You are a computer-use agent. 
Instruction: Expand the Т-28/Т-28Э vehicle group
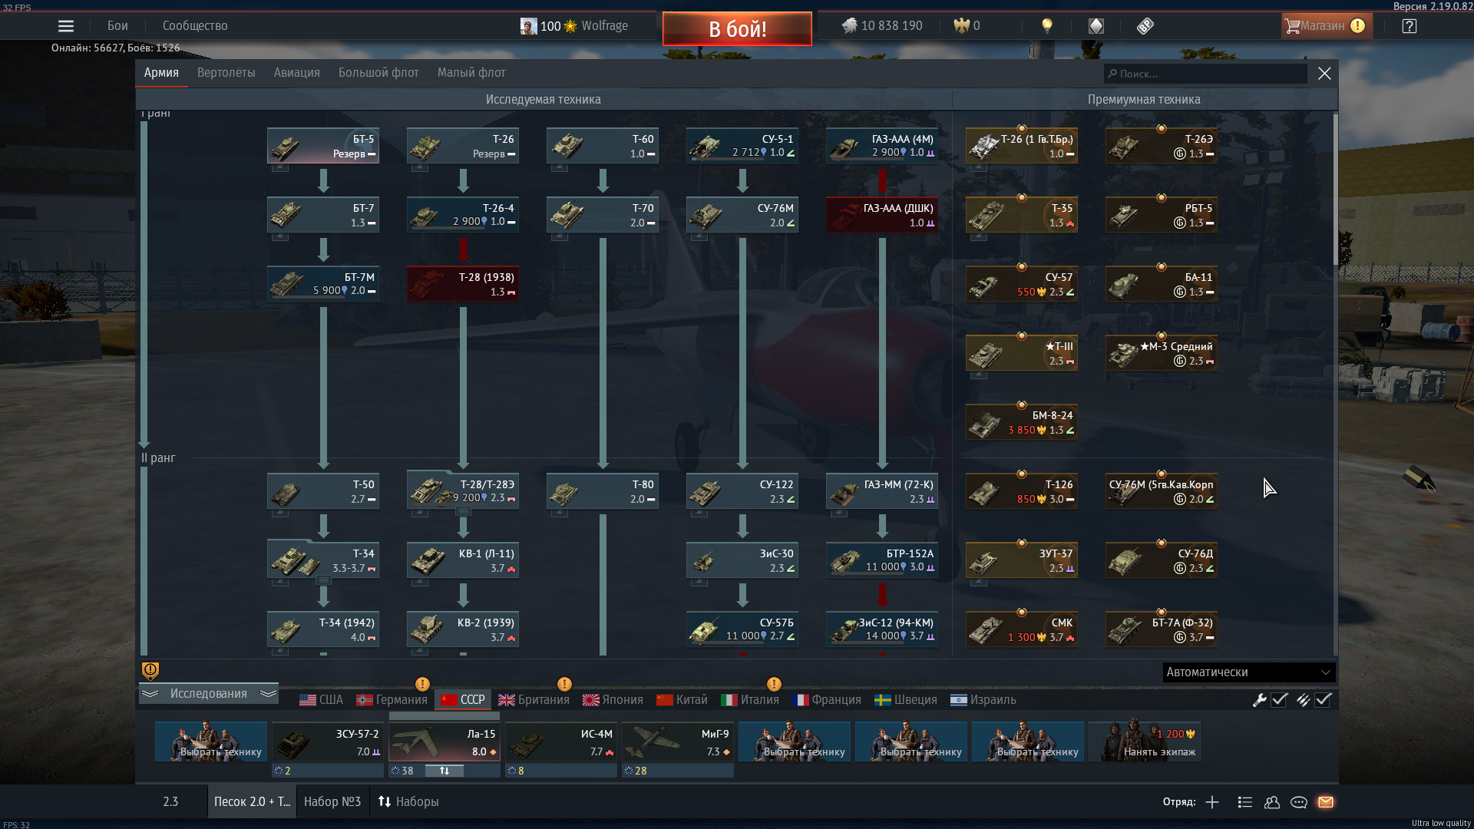pos(463,512)
